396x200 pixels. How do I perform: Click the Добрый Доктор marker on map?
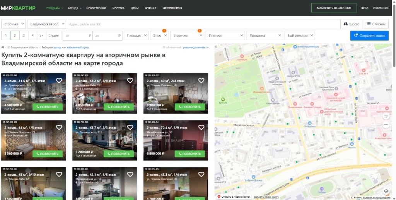point(253,177)
